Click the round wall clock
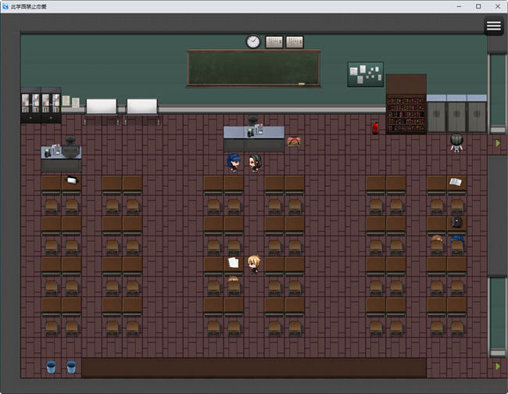The width and height of the screenshot is (508, 394). (253, 41)
